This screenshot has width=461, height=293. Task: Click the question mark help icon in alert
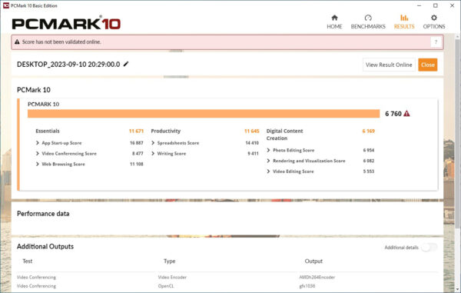(x=436, y=42)
